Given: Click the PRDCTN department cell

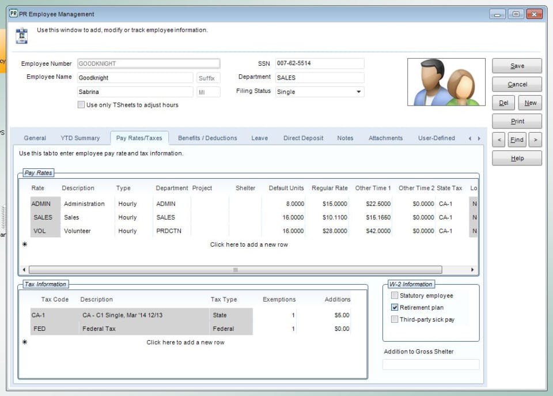Looking at the screenshot, I should pyautogui.click(x=172, y=231).
